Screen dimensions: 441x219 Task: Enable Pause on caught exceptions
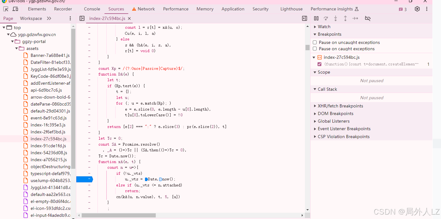[315, 49]
